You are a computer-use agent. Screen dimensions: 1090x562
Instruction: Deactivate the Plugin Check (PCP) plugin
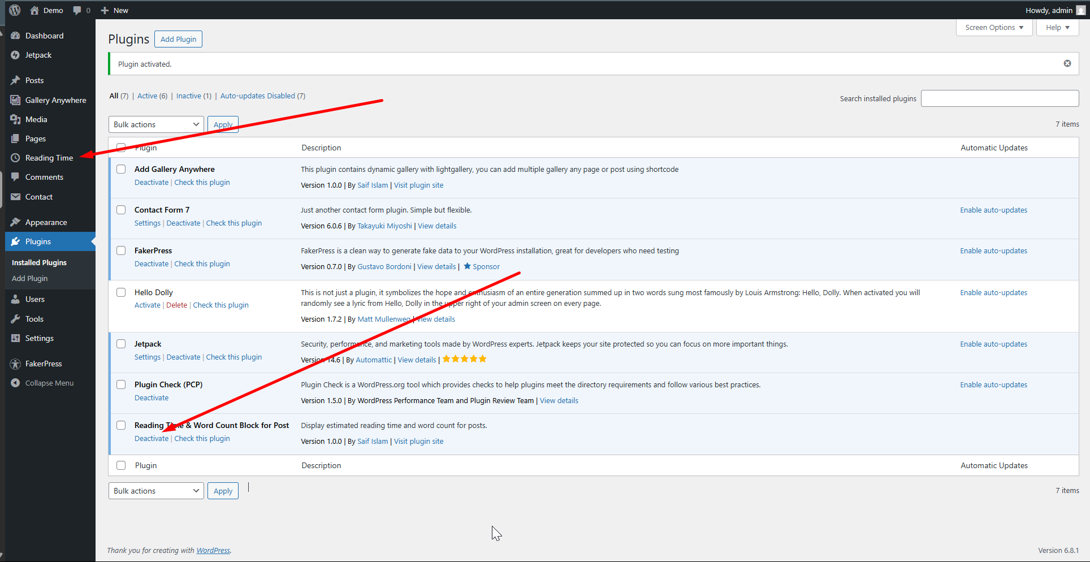[x=152, y=397]
